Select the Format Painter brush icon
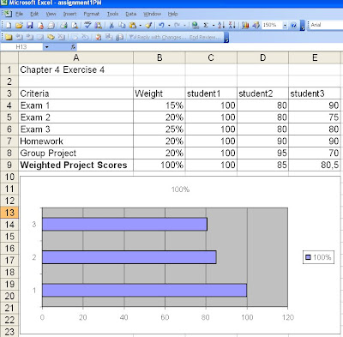343x337 pixels. click(148, 26)
